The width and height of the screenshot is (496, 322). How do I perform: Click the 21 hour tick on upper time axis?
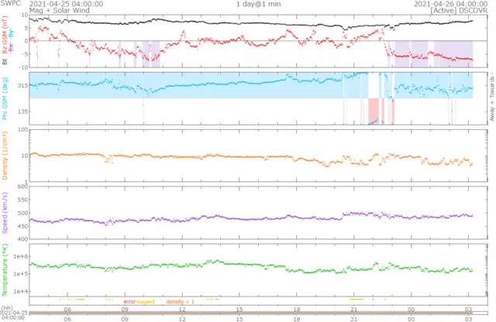[x=353, y=306]
